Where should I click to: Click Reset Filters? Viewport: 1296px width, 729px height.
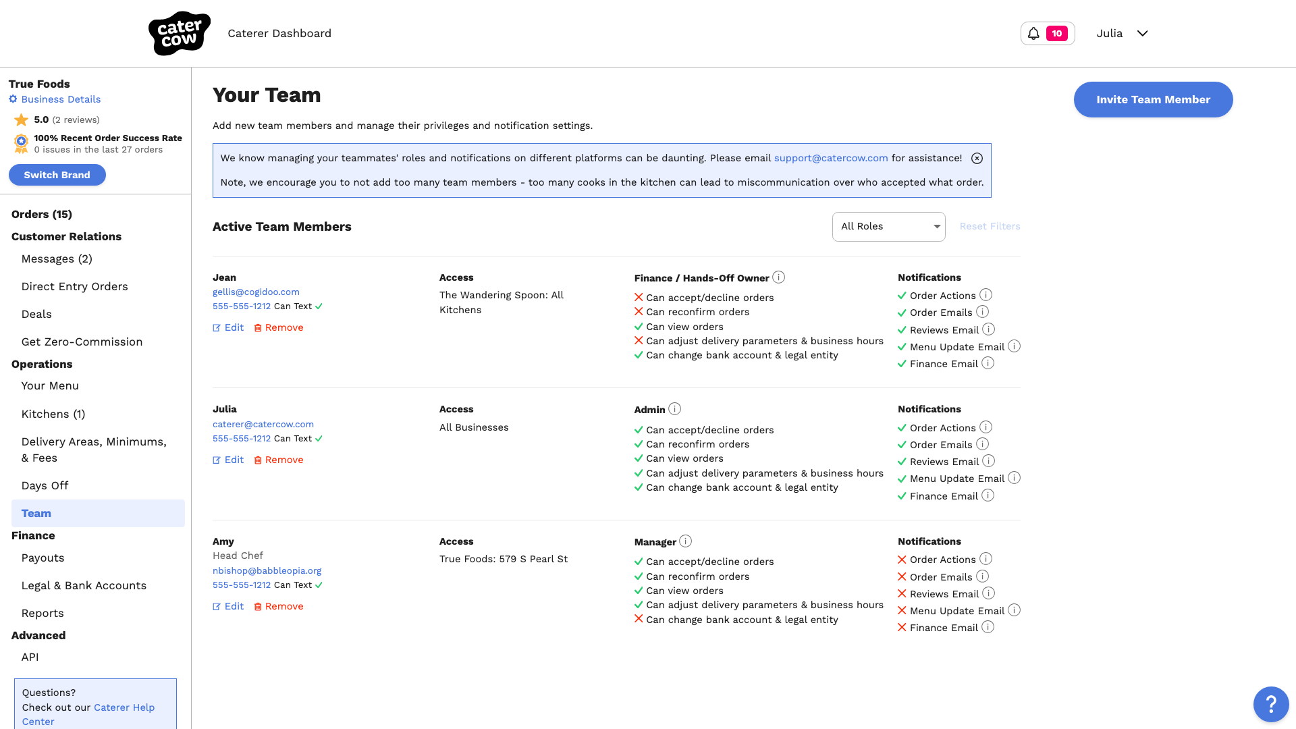point(990,226)
